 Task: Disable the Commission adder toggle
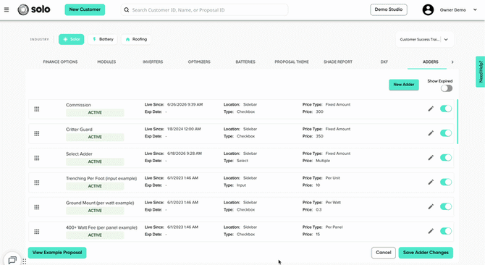pyautogui.click(x=446, y=109)
